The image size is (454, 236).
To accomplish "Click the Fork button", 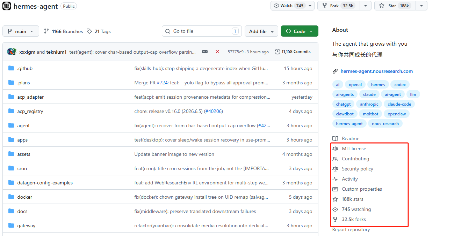I will click(x=339, y=6).
